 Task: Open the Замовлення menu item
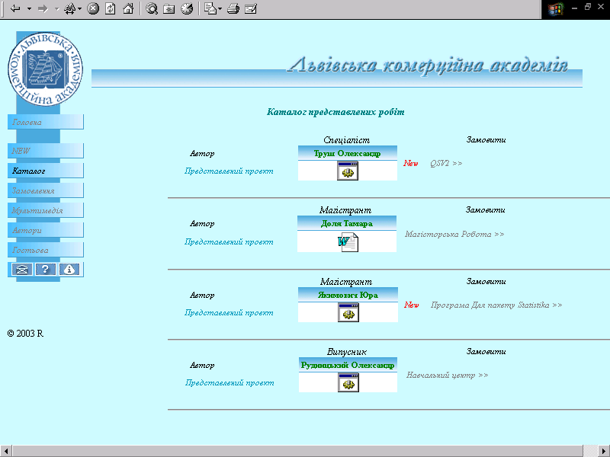click(46, 190)
